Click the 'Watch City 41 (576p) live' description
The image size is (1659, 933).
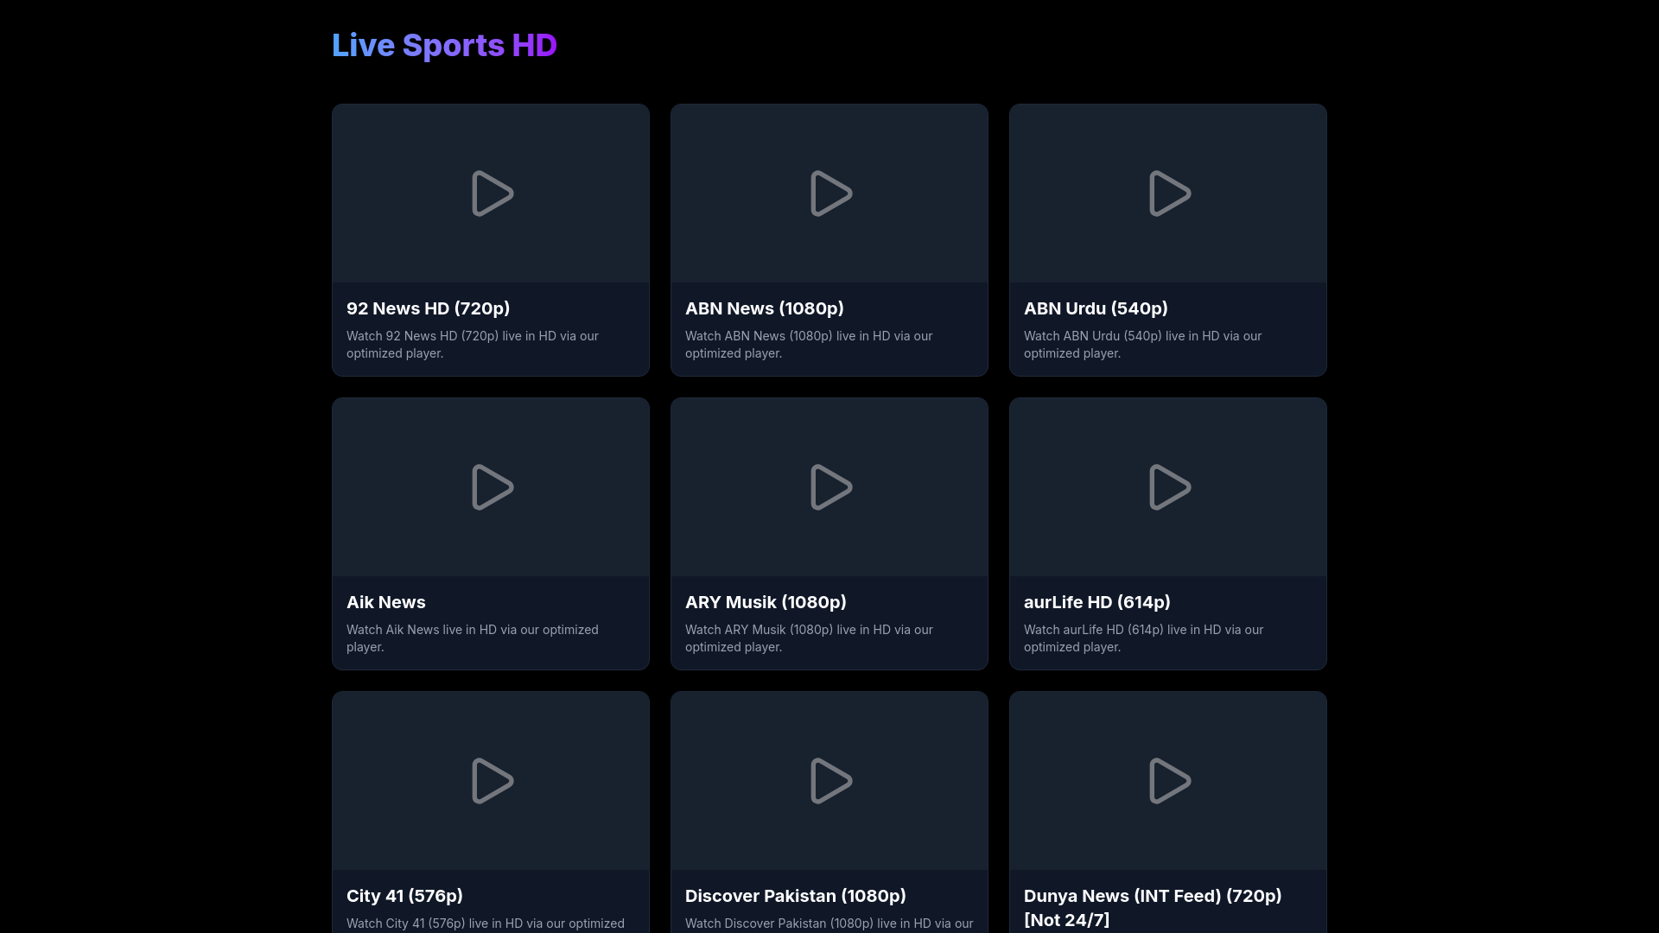tap(486, 923)
